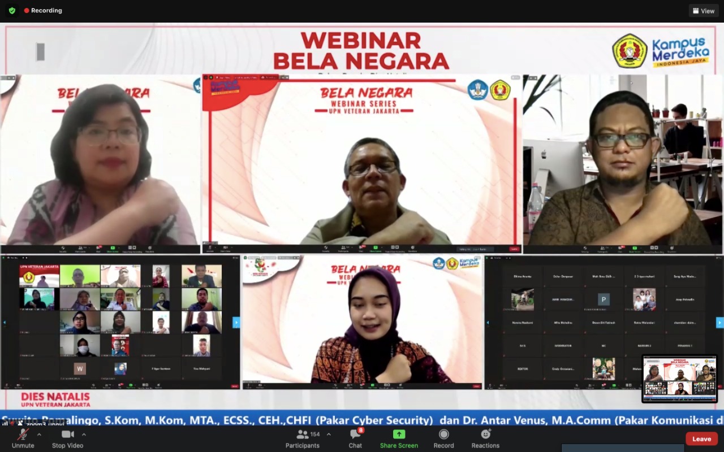Unmute the microphone
724x452 pixels.
point(23,438)
